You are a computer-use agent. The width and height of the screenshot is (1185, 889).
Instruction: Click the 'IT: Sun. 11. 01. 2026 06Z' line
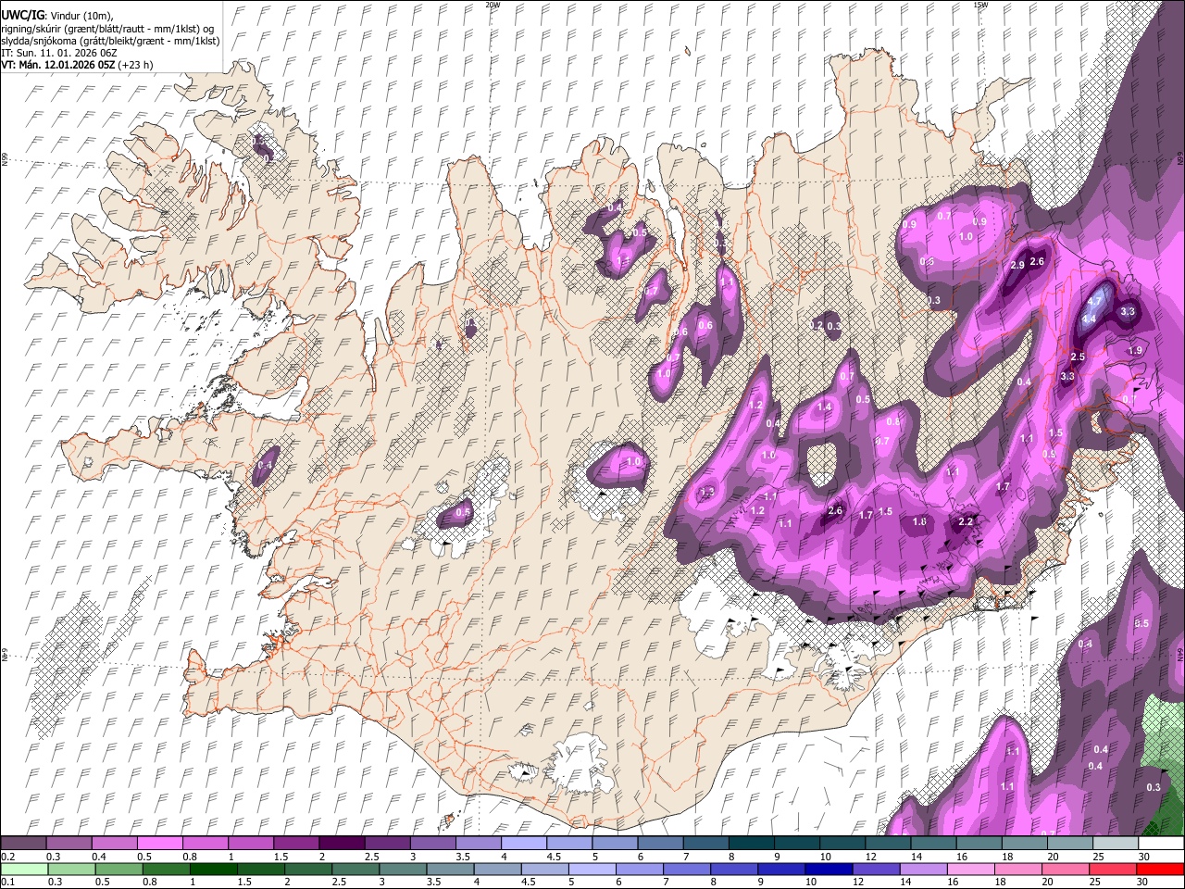pyautogui.click(x=58, y=53)
